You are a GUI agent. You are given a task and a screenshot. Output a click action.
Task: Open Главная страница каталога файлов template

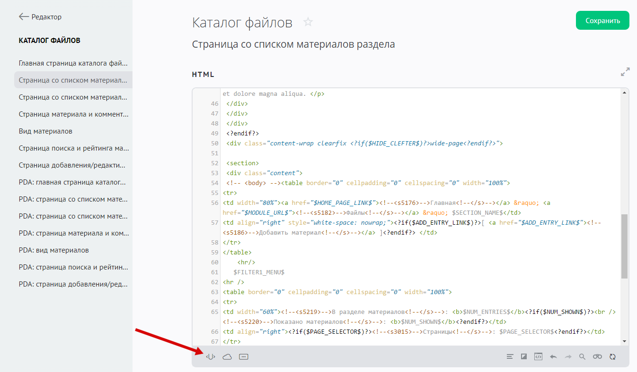[x=73, y=63]
